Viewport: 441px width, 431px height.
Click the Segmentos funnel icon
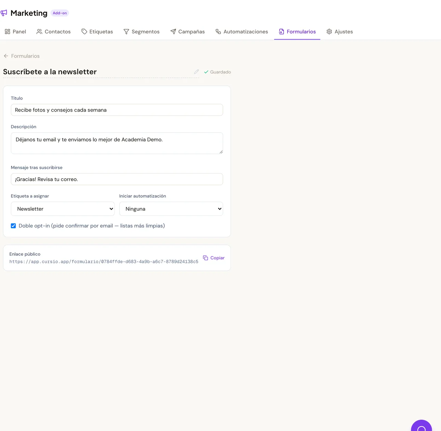126,32
